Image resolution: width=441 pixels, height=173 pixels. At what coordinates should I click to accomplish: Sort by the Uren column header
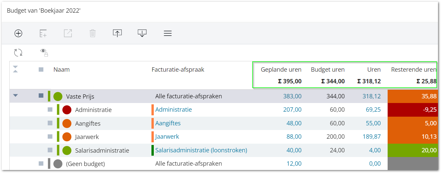374,69
